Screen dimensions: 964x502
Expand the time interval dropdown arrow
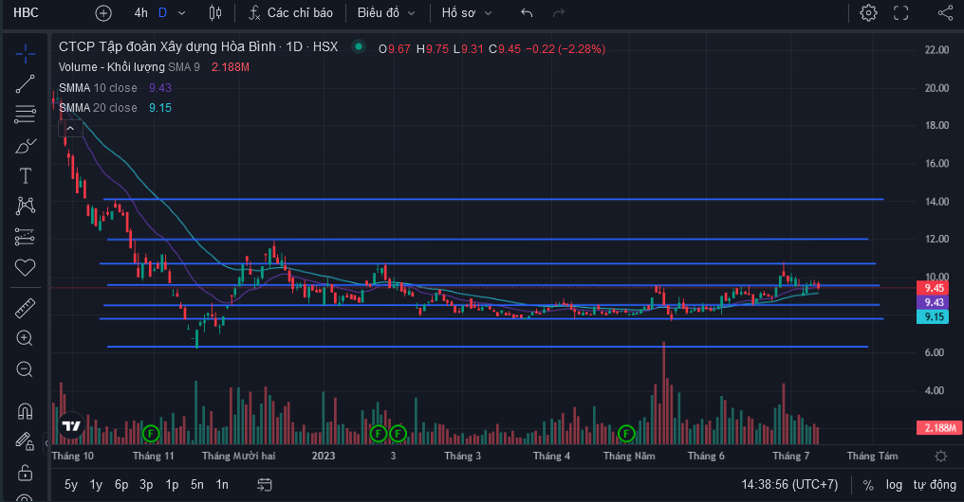pos(181,13)
